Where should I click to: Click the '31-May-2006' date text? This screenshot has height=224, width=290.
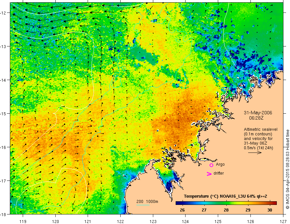(258, 113)
